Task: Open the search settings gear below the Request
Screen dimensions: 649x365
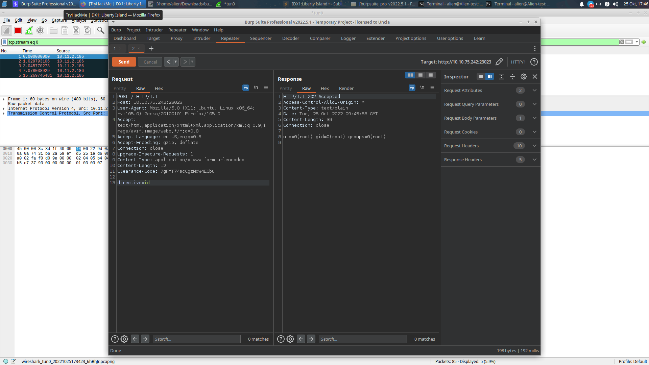Action: [124, 339]
